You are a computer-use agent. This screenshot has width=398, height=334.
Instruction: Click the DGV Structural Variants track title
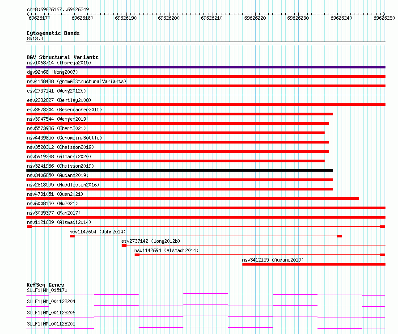tap(63, 57)
